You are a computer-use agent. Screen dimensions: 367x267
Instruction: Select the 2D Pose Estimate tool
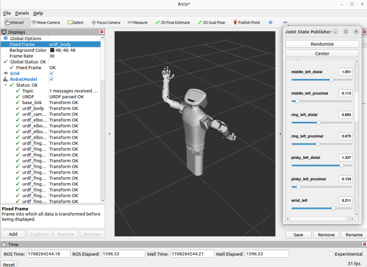pos(172,22)
